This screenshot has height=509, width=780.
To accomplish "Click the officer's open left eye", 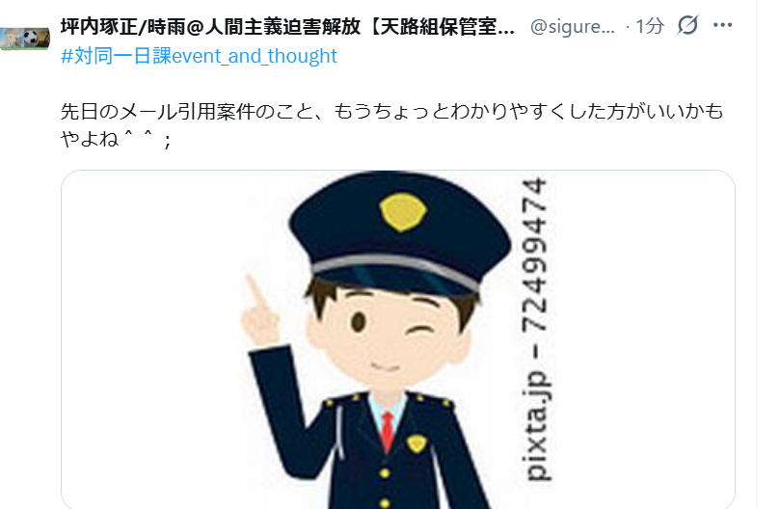I will coord(358,322).
